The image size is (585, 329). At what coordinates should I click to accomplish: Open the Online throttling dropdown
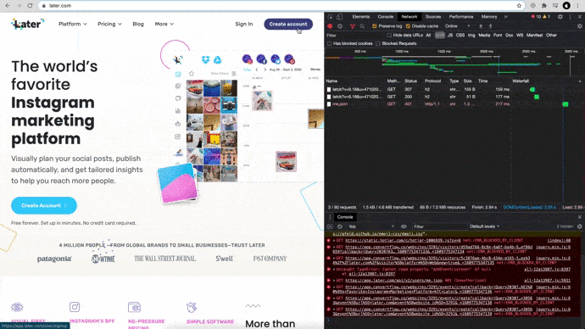458,26
